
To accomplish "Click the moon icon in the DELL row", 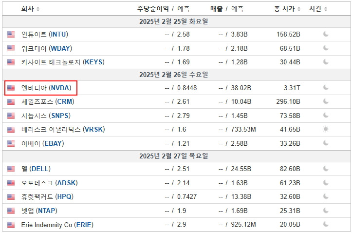I will pyautogui.click(x=326, y=169).
